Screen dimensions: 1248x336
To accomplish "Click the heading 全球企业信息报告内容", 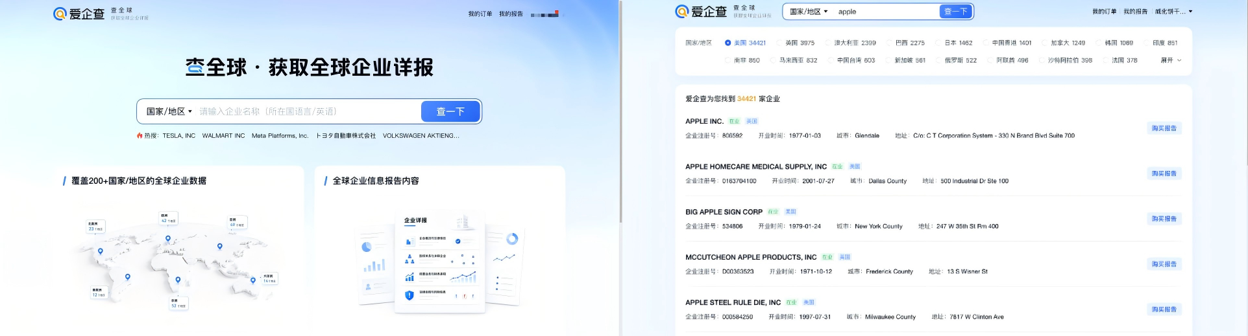I will [x=376, y=181].
